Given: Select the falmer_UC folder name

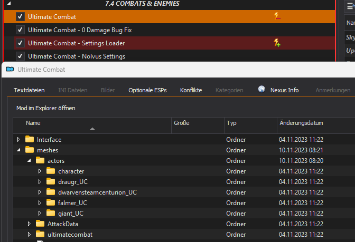Looking at the screenshot, I should (x=72, y=203).
